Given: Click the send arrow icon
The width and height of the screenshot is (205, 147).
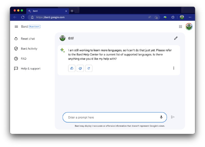Looking at the screenshot, I should click(x=173, y=117).
